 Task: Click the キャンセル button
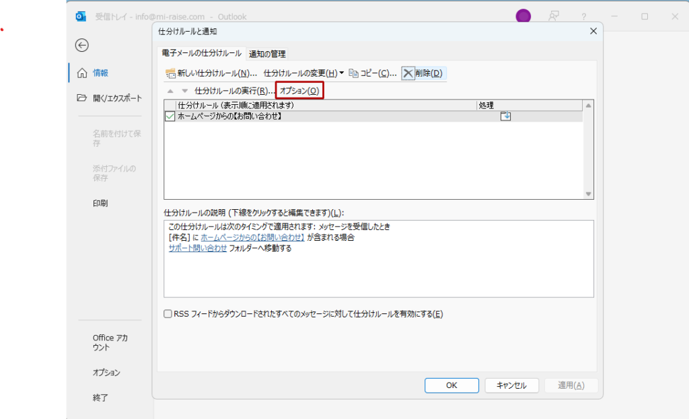511,385
